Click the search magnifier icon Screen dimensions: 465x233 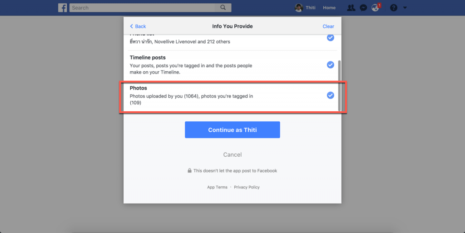coord(223,7)
